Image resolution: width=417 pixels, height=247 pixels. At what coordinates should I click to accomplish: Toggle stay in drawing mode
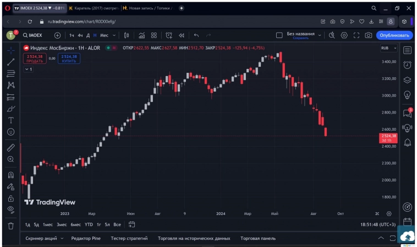(x=11, y=187)
